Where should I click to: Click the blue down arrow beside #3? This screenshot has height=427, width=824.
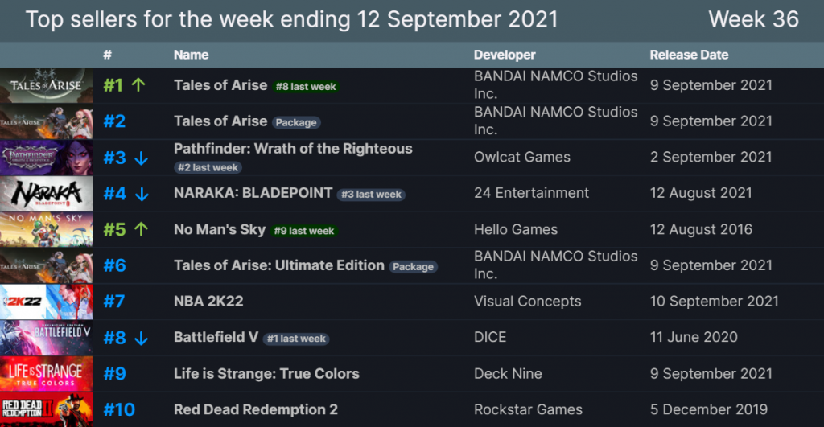click(142, 158)
